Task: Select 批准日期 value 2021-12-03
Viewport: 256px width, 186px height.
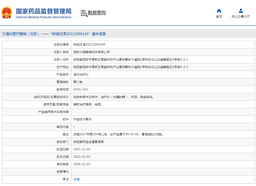Action: click(82, 149)
